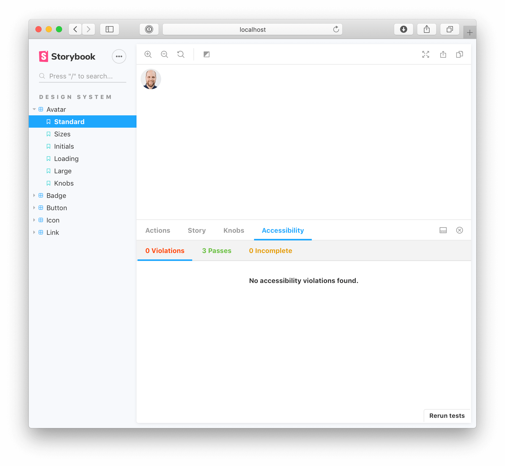The image size is (505, 466).
Task: Click the 0 Incomplete accessibility tab
Action: (x=270, y=251)
